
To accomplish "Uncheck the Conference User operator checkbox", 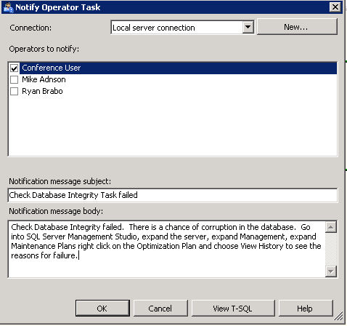I will point(15,68).
